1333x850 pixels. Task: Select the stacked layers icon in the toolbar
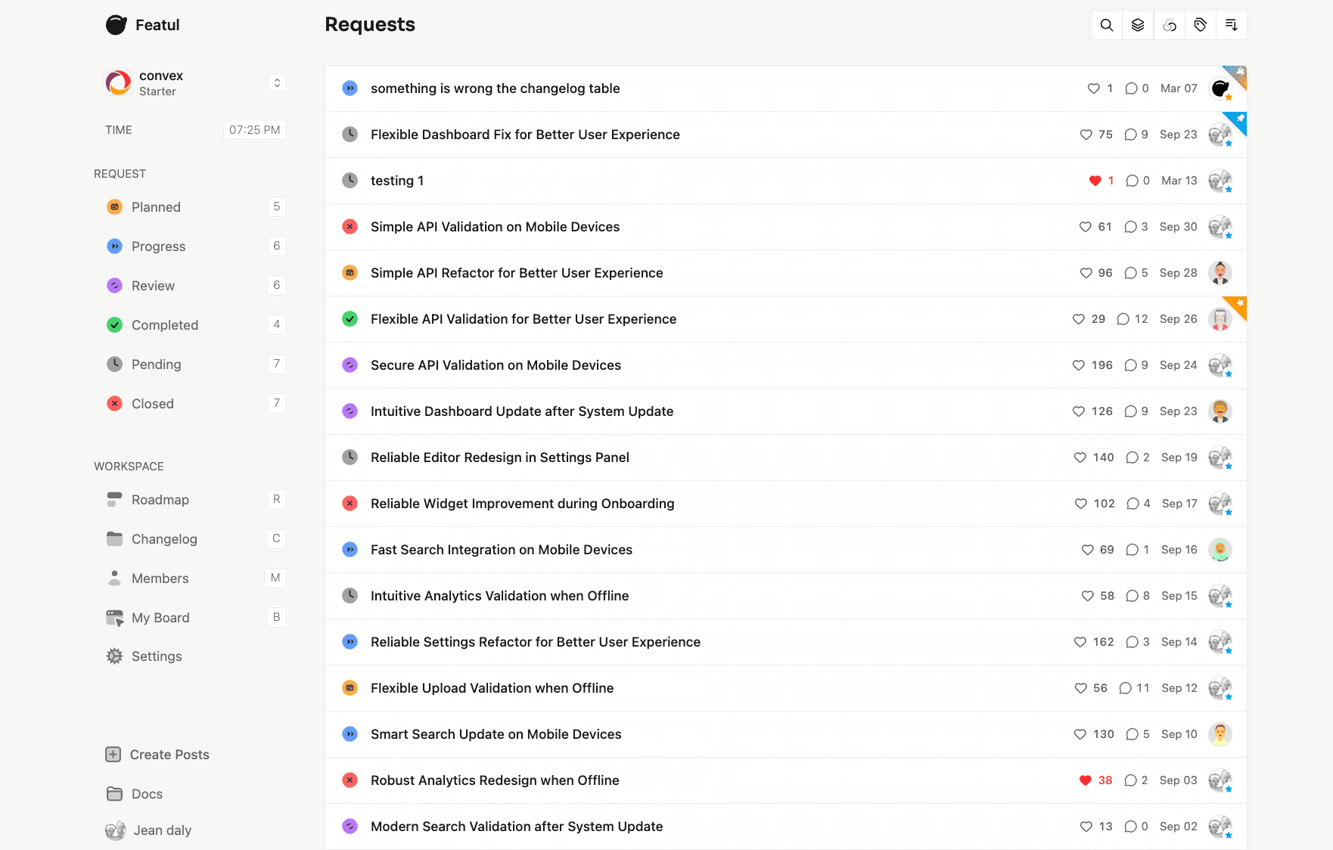click(x=1137, y=24)
